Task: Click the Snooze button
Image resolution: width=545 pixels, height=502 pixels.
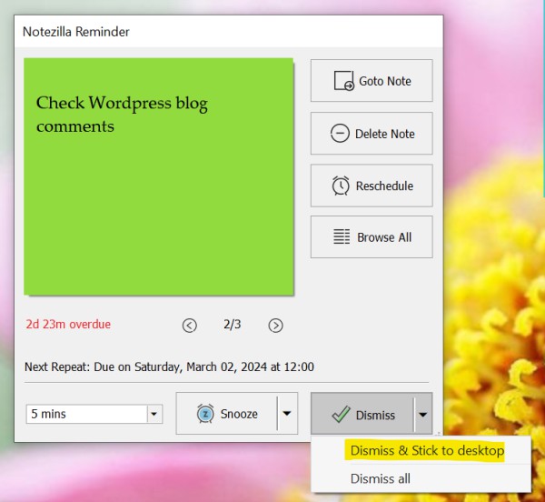Action: [226, 413]
